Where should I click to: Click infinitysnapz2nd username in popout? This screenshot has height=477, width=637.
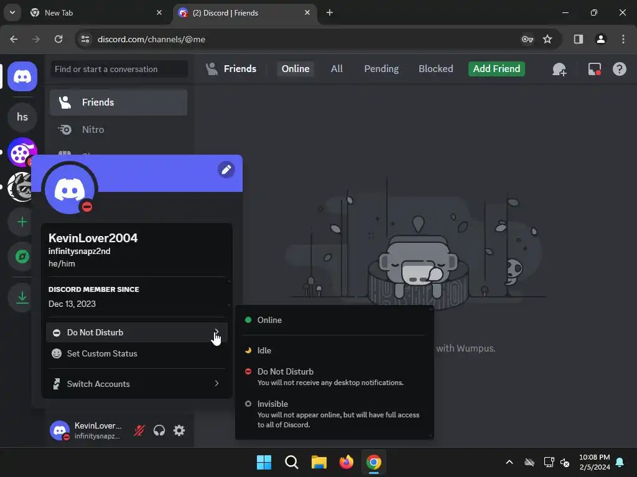click(79, 251)
